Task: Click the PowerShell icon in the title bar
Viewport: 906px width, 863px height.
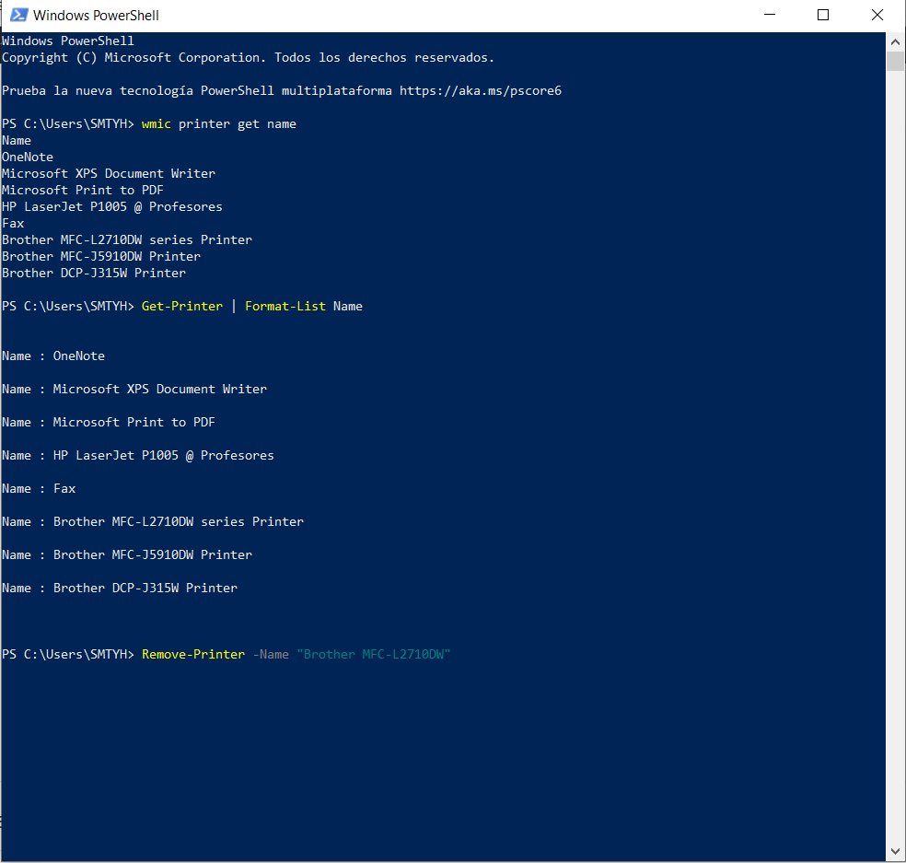Action: point(18,15)
